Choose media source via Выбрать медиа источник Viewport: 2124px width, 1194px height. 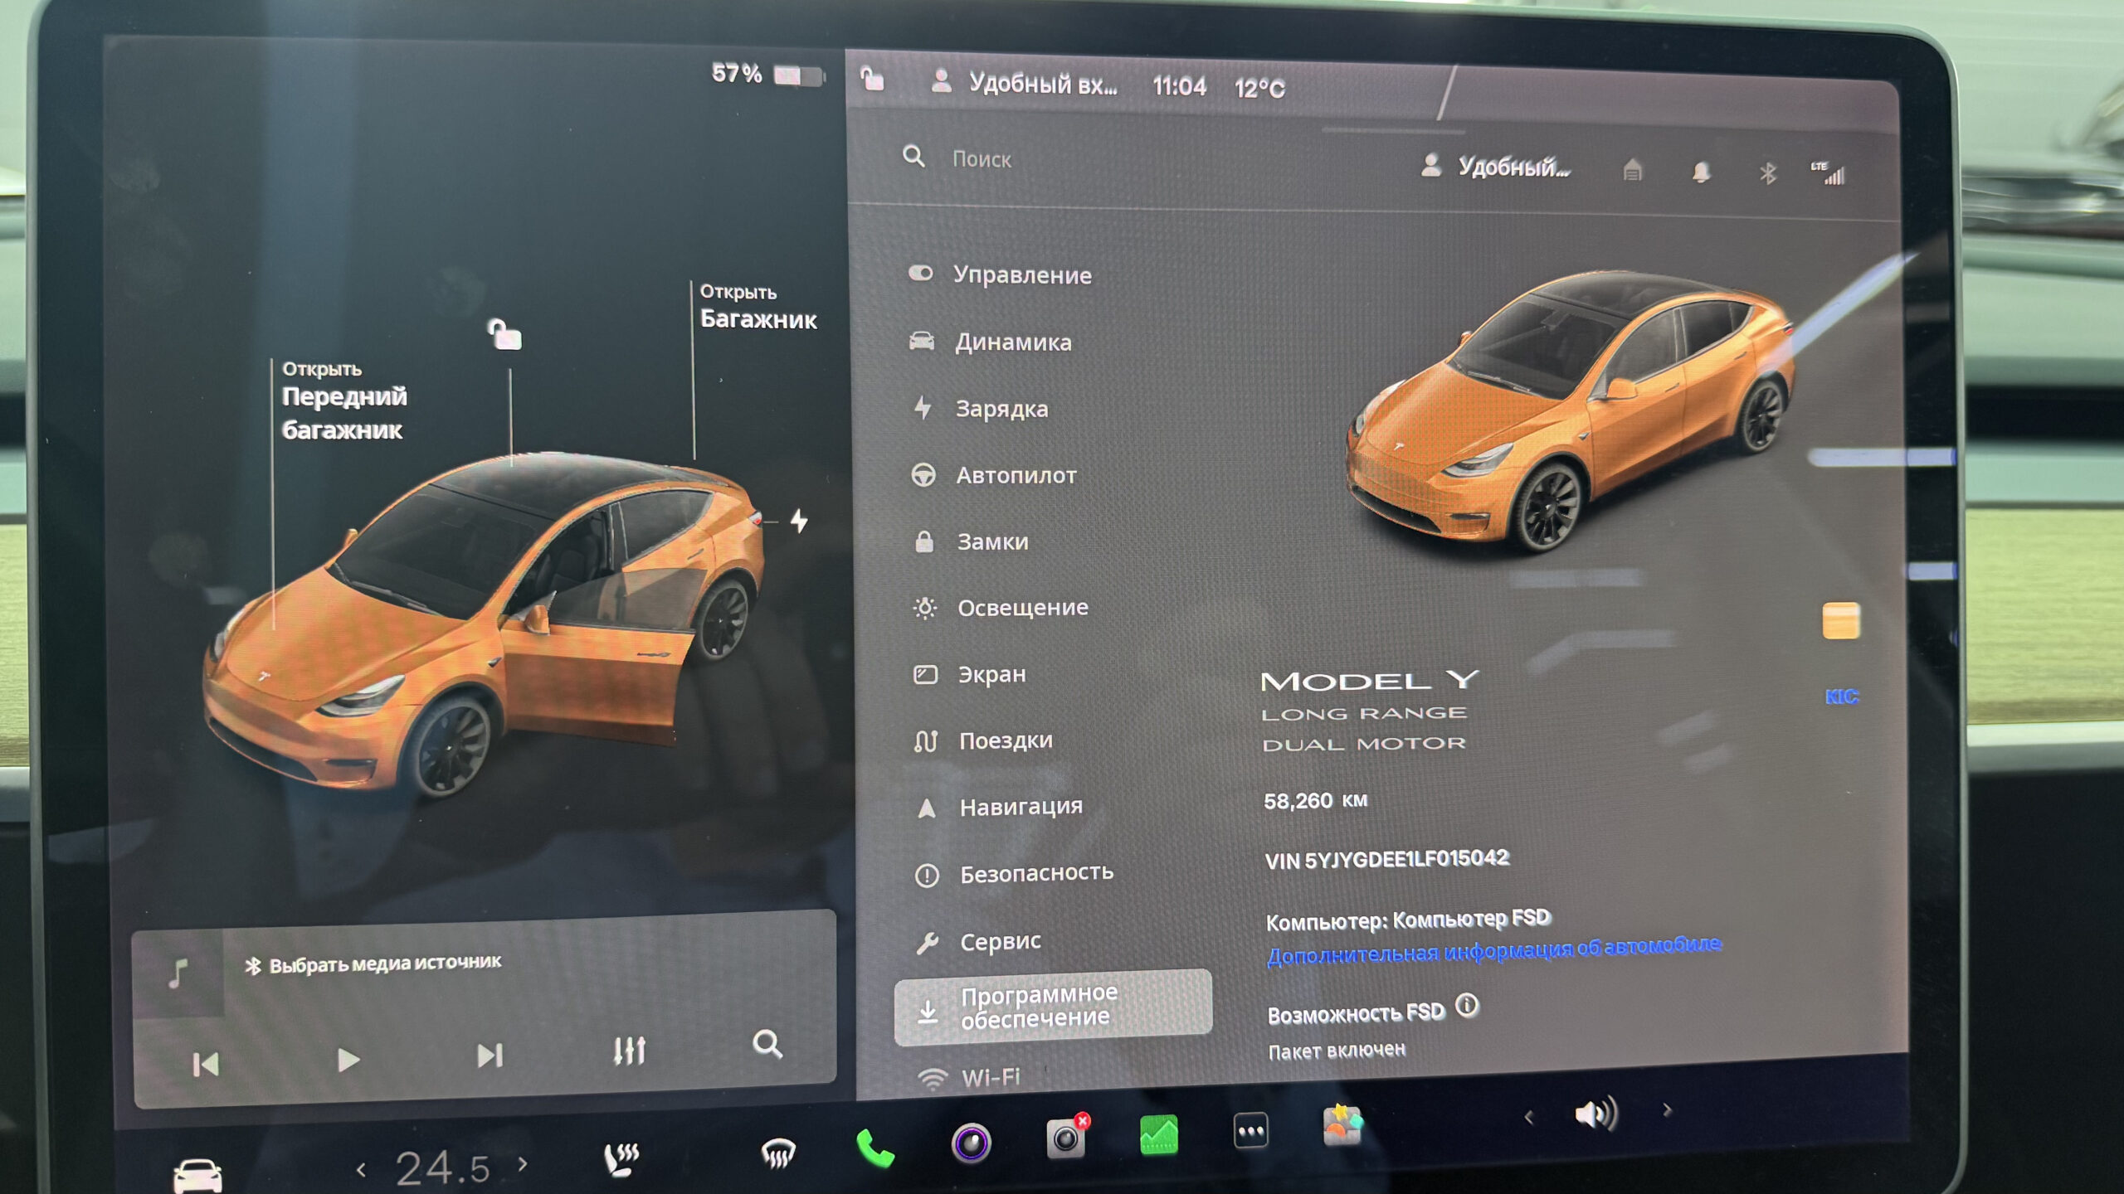click(x=373, y=963)
